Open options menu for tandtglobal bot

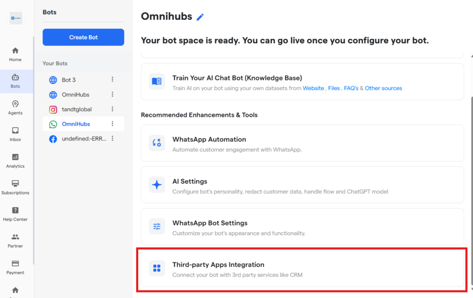[112, 109]
